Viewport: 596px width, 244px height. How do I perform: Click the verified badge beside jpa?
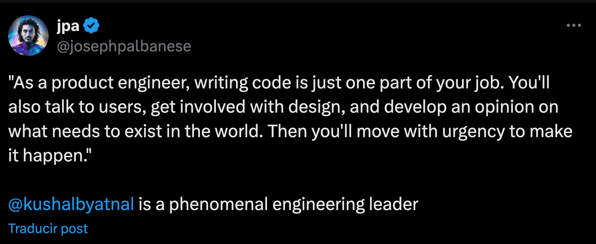pyautogui.click(x=91, y=25)
